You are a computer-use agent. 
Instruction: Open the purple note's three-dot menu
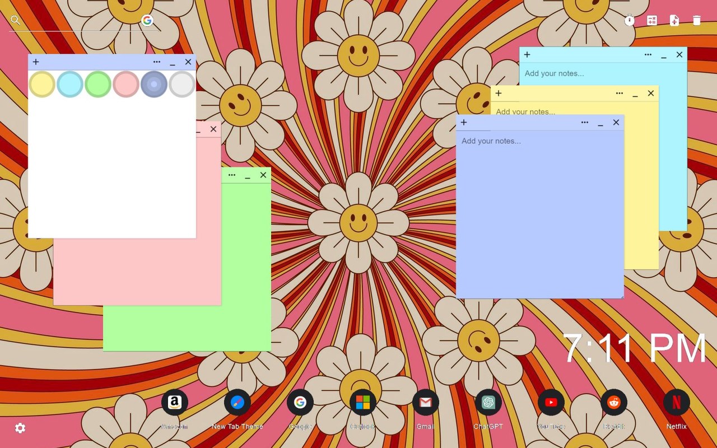click(x=585, y=123)
